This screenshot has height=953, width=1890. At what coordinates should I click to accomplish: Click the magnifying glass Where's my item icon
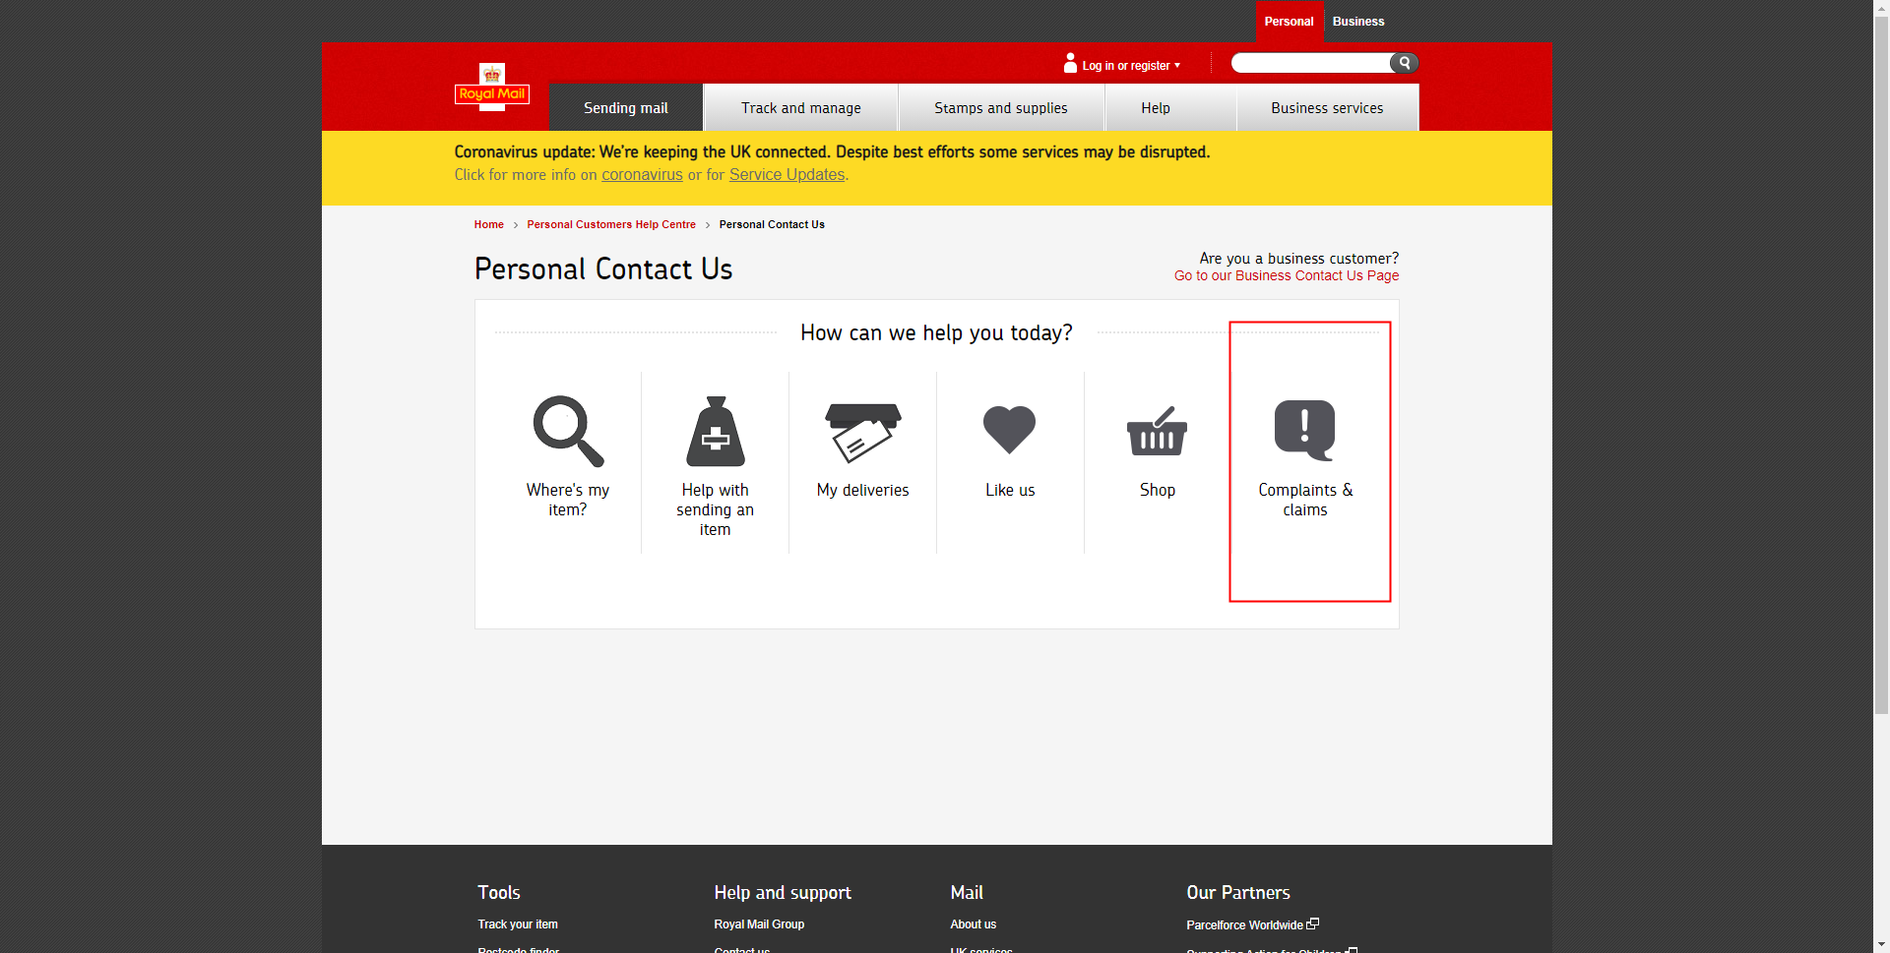[x=568, y=431]
